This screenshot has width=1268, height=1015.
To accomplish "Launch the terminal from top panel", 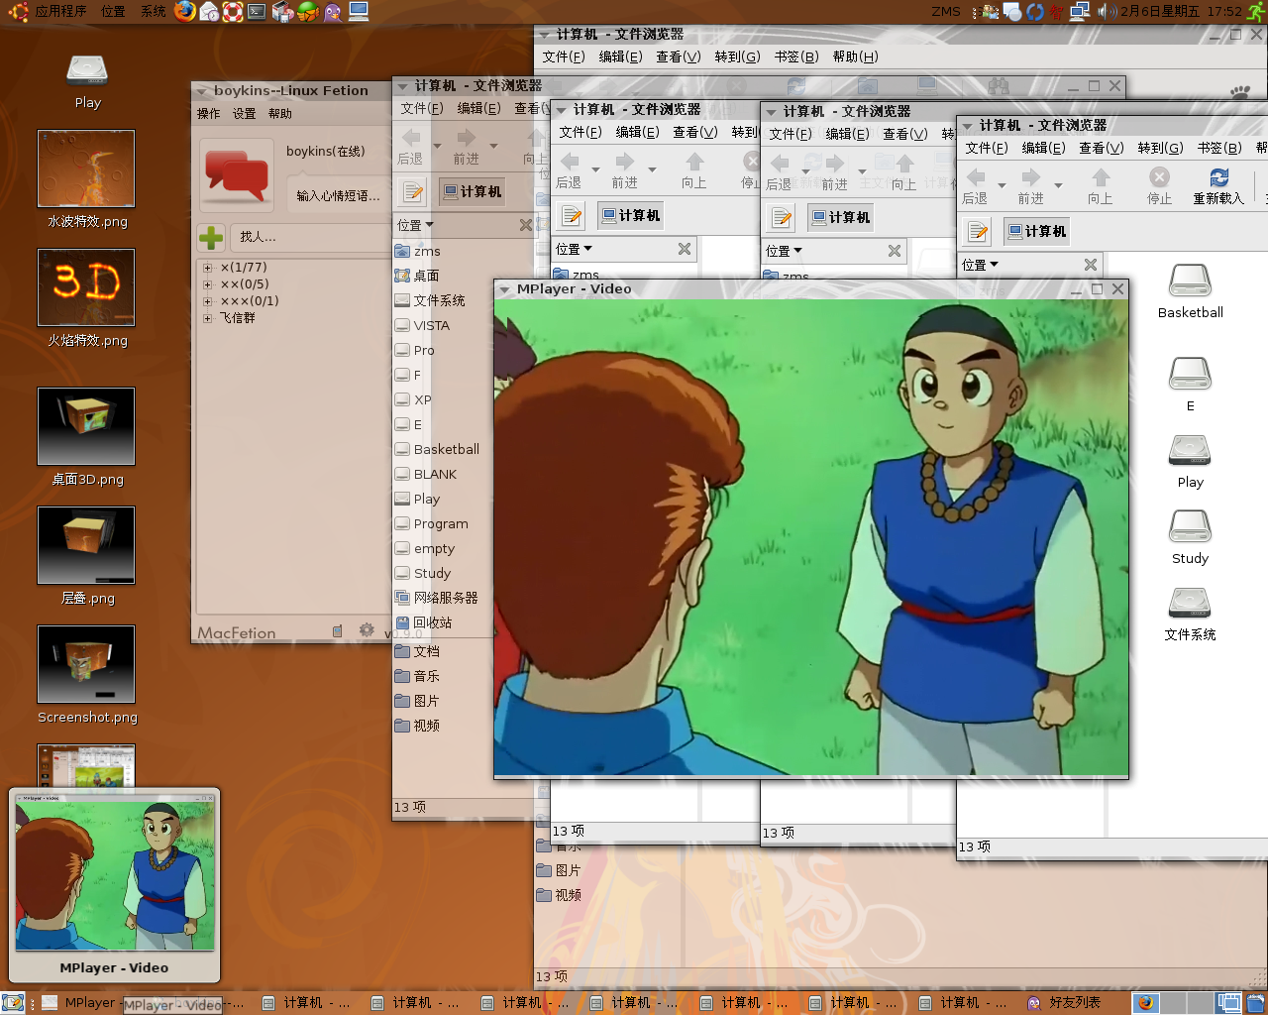I will coord(257,11).
